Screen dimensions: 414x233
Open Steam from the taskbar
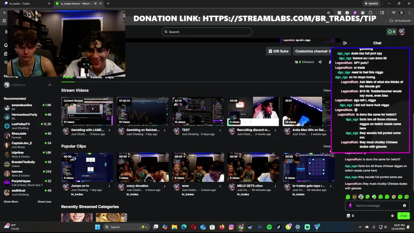[250, 227]
